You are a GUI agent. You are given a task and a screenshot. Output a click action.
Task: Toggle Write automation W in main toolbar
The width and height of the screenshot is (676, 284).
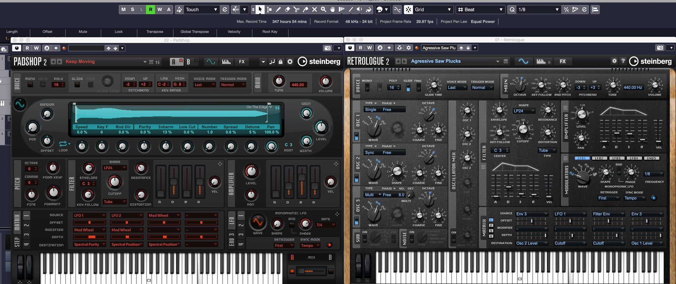(x=160, y=9)
